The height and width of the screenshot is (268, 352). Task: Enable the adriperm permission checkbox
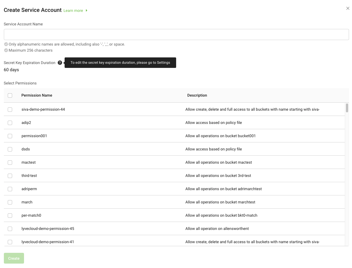[x=10, y=189]
